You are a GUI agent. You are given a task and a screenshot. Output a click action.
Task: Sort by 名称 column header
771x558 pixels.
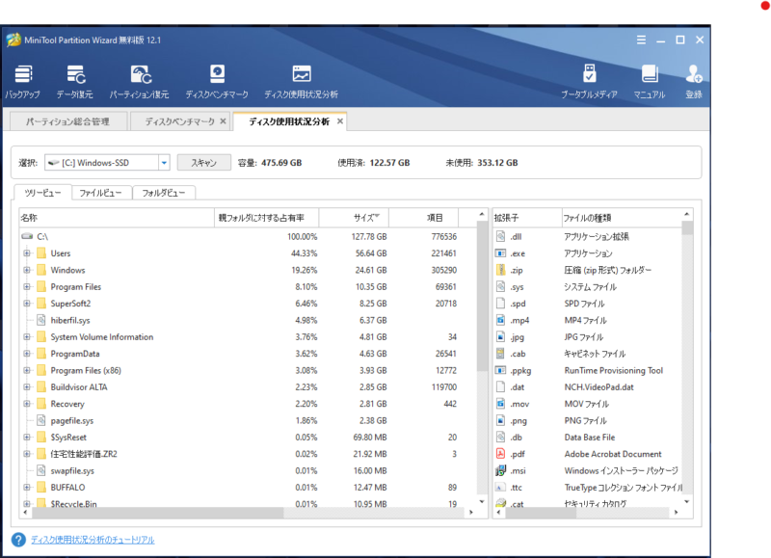coord(117,217)
